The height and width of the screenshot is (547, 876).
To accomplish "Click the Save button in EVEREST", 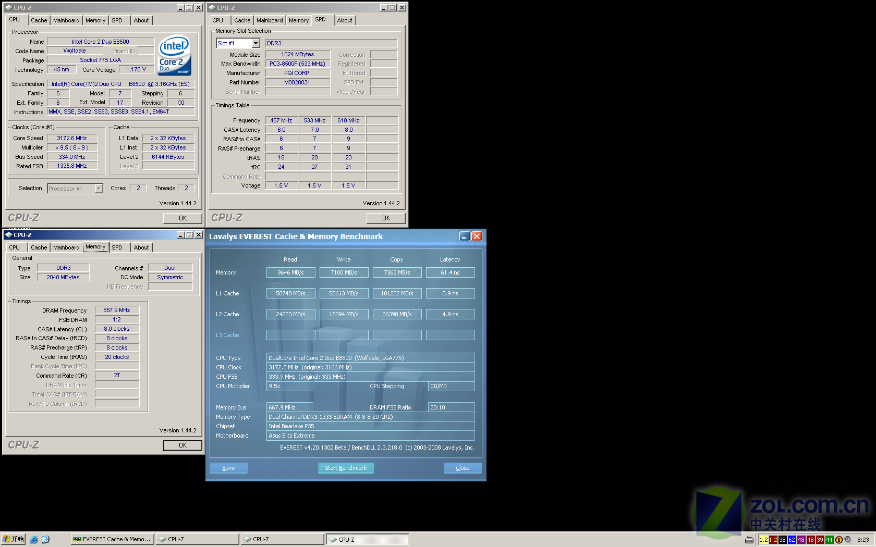I will [228, 468].
